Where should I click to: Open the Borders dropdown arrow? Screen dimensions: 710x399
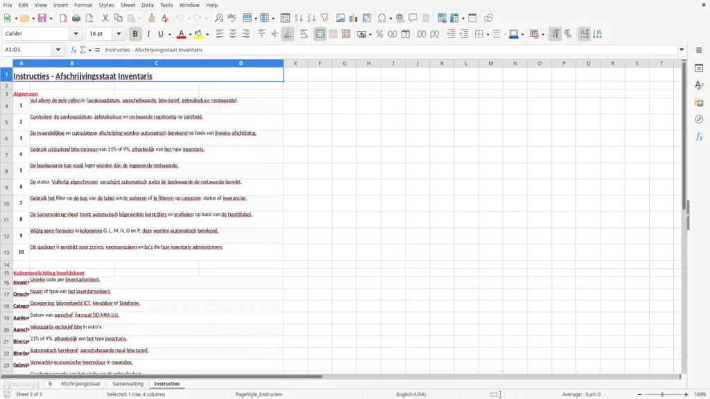click(487, 35)
